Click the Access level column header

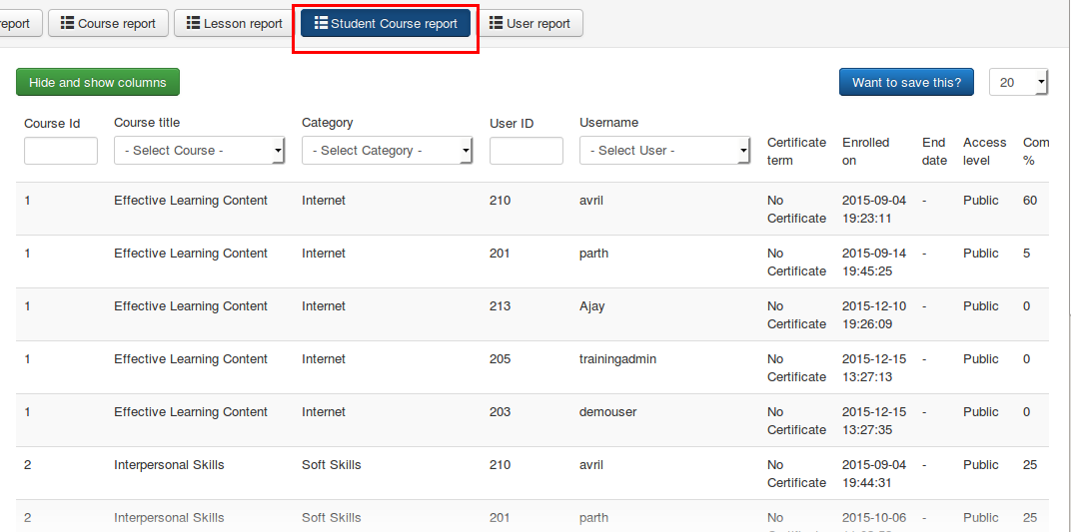(984, 151)
